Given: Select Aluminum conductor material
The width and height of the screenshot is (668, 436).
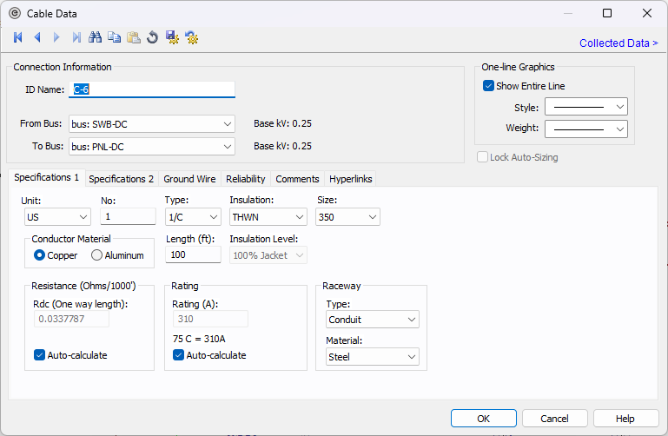Looking at the screenshot, I should (x=96, y=255).
